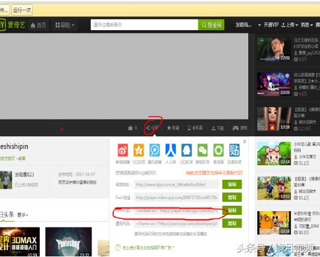Share to Sina Weibo icon
Viewport: 320px width, 257px height.
pyautogui.click(x=123, y=150)
